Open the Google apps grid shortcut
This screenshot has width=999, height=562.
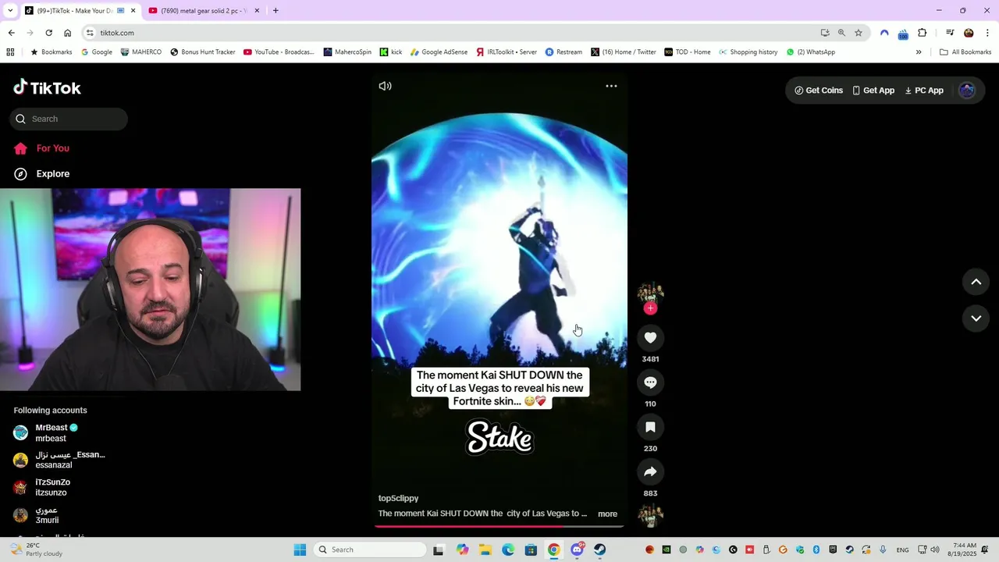(10, 52)
